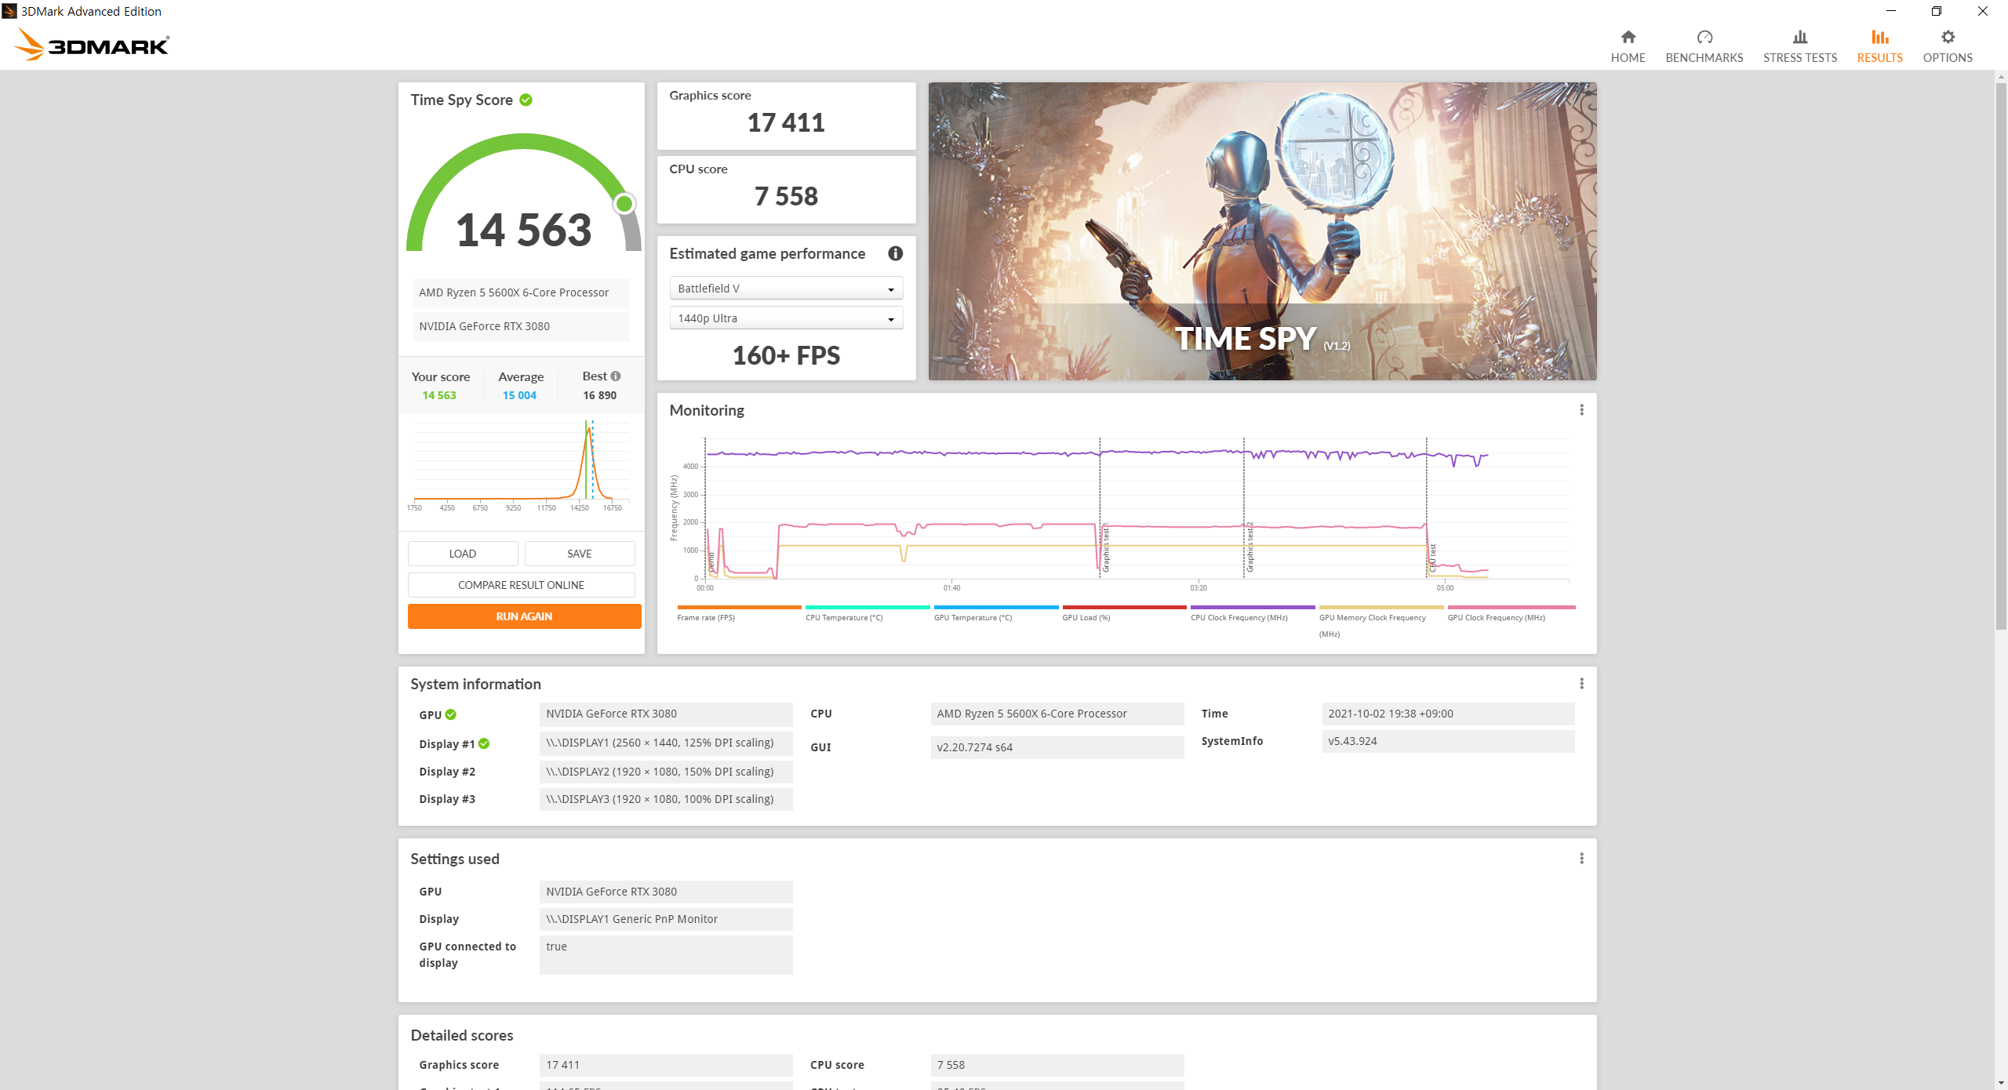
Task: Open System information three-dot menu
Action: coord(1581,684)
